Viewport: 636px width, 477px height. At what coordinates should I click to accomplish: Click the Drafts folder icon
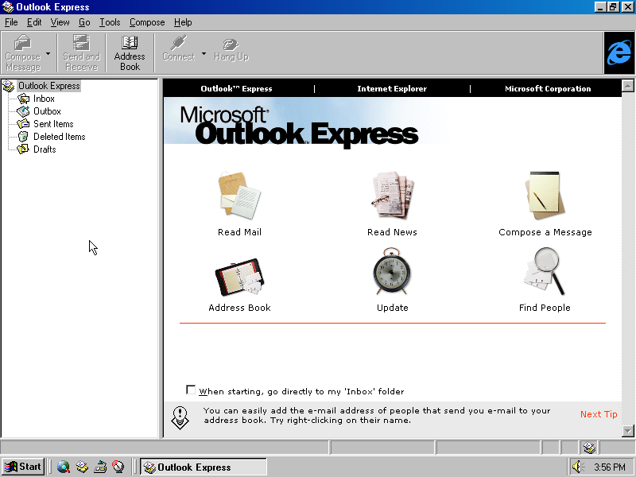click(x=24, y=149)
